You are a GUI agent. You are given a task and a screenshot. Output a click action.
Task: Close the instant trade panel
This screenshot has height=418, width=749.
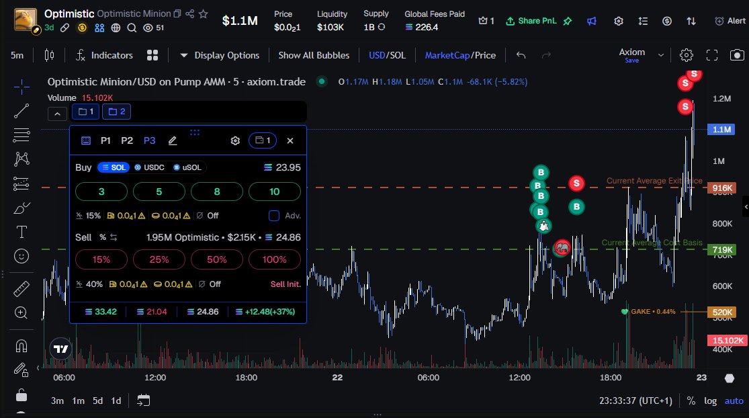tap(290, 140)
